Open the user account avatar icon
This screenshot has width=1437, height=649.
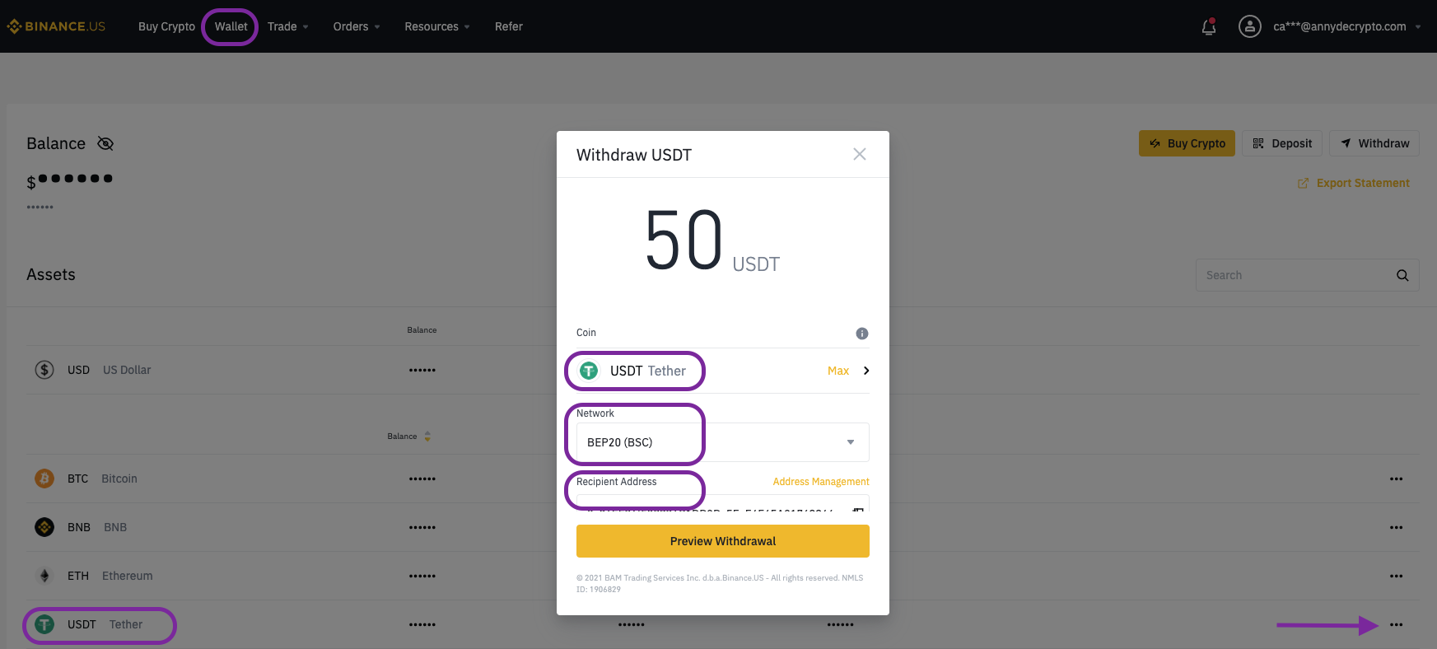pyautogui.click(x=1249, y=26)
